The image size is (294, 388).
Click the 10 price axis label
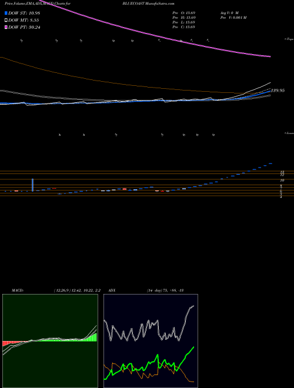click(x=282, y=180)
